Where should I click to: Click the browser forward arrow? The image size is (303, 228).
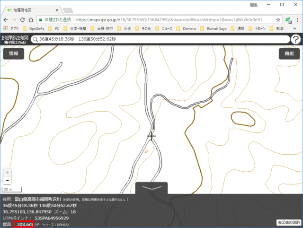click(x=14, y=20)
